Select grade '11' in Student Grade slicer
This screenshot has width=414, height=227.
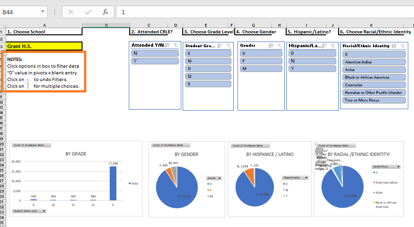click(207, 69)
